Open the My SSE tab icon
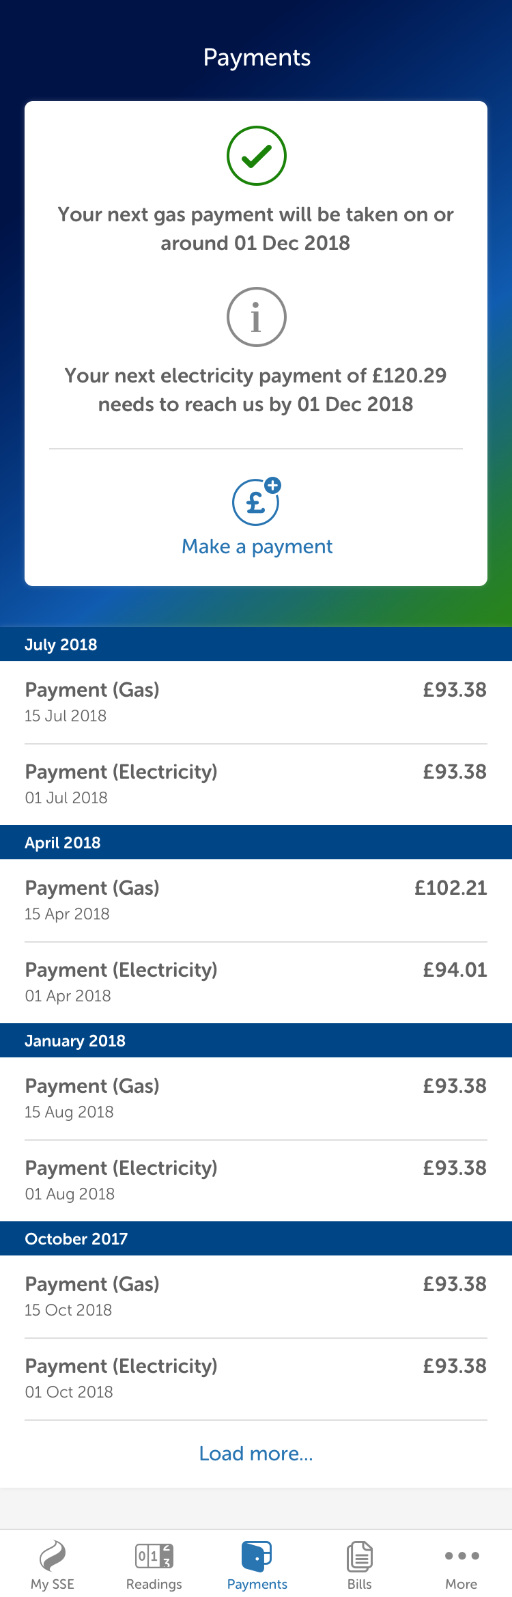 click(53, 1556)
